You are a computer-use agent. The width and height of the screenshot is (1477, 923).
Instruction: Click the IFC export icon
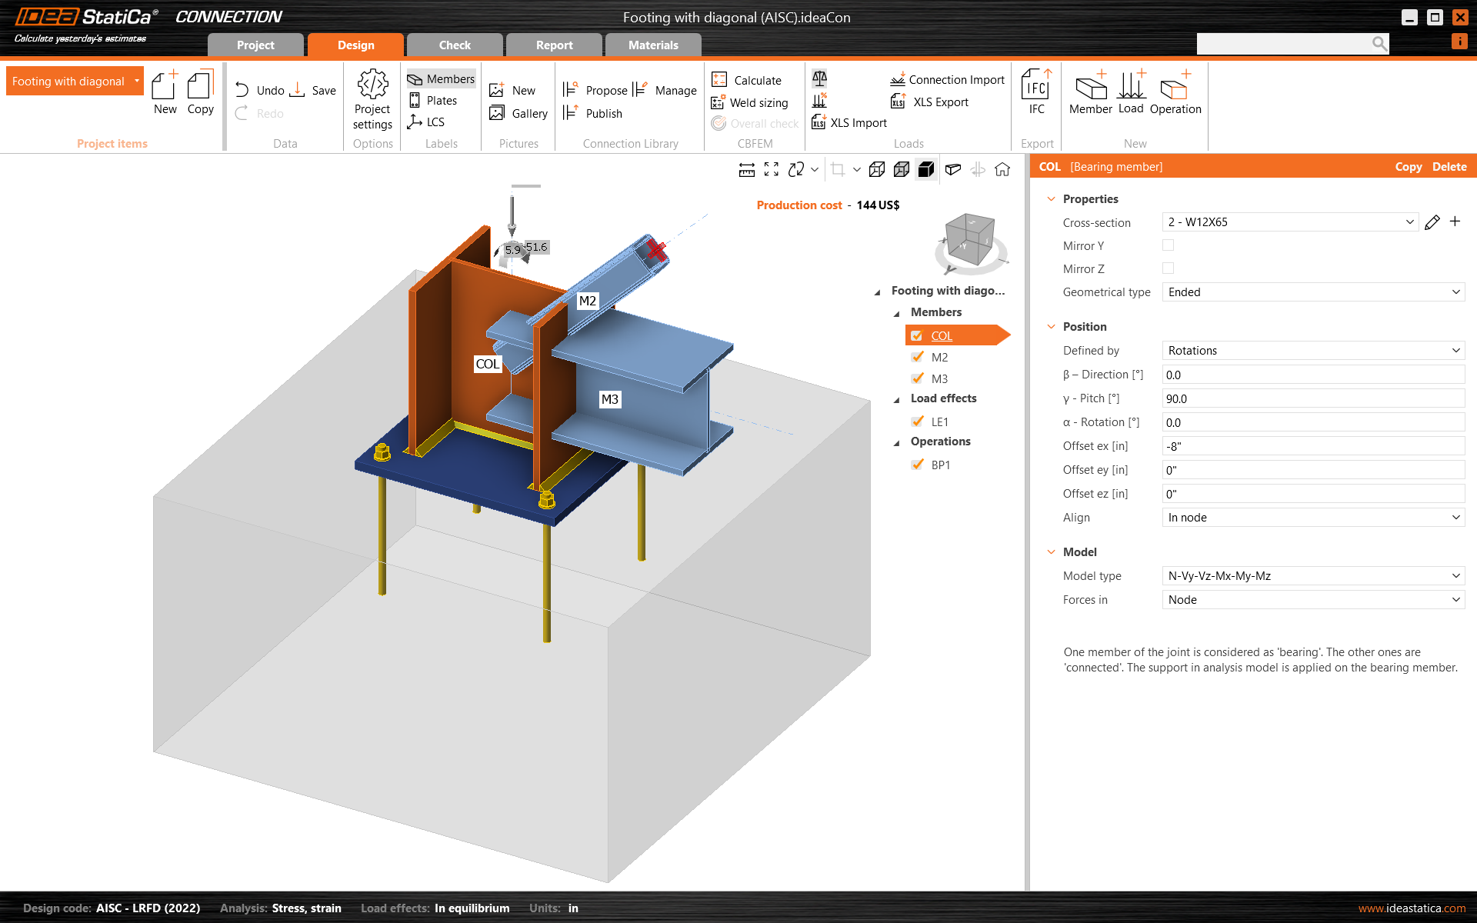point(1035,85)
